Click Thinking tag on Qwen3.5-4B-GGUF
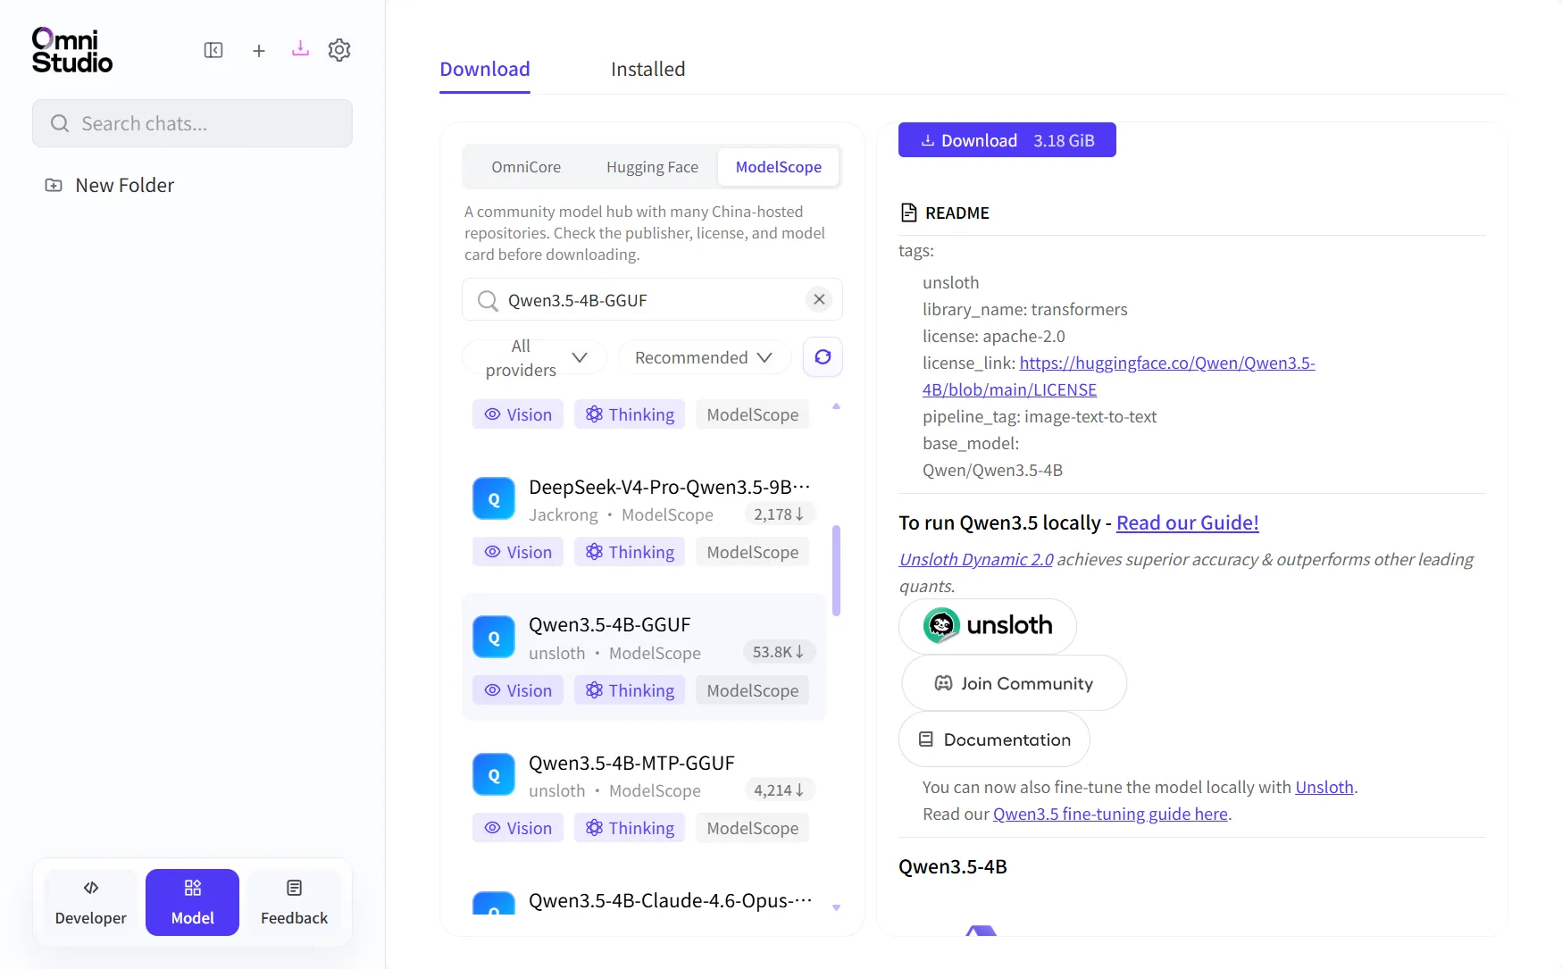The width and height of the screenshot is (1562, 969). point(630,690)
